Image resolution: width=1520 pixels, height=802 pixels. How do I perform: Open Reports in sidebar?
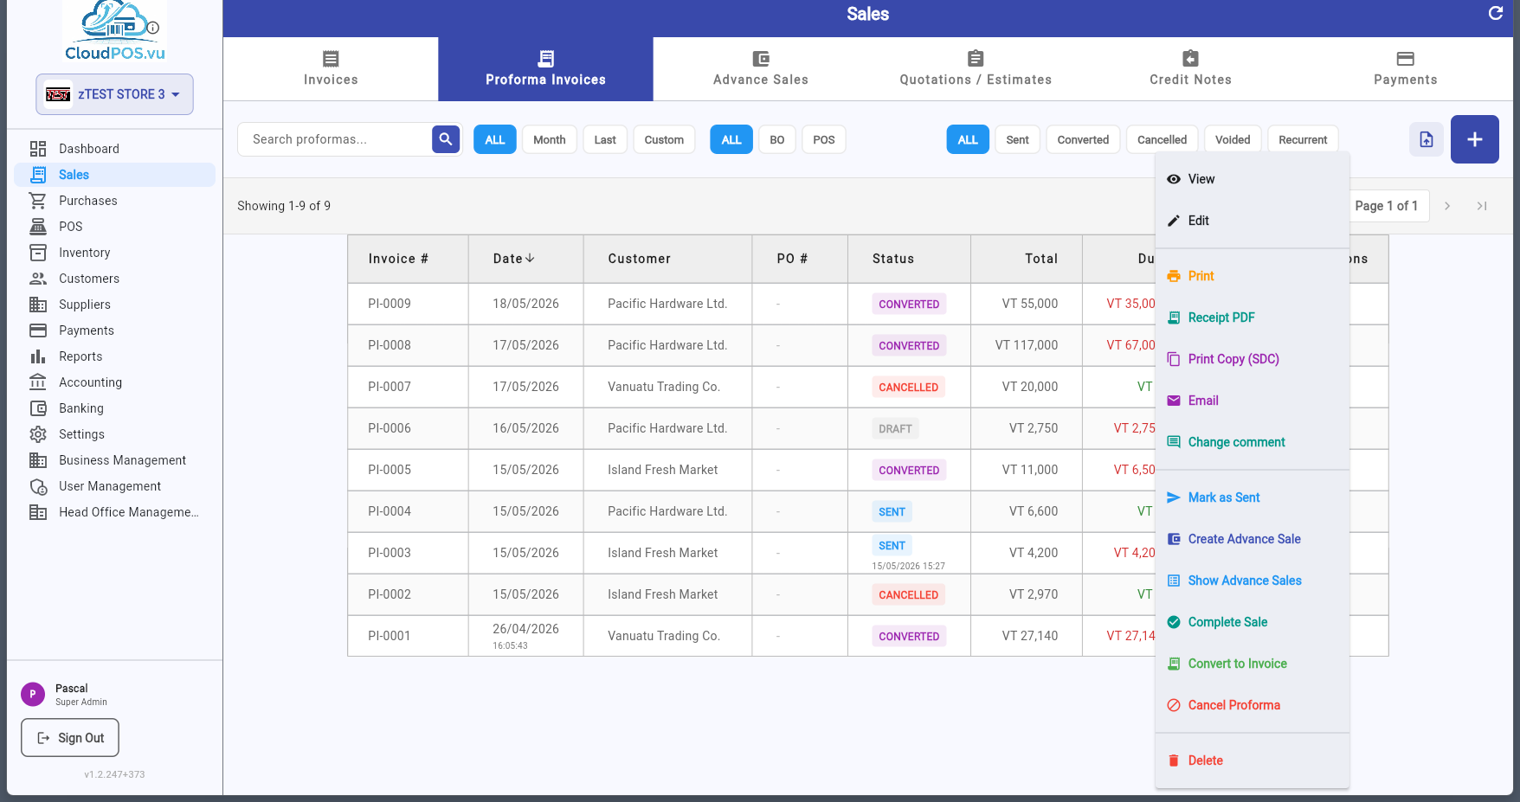pos(114,356)
